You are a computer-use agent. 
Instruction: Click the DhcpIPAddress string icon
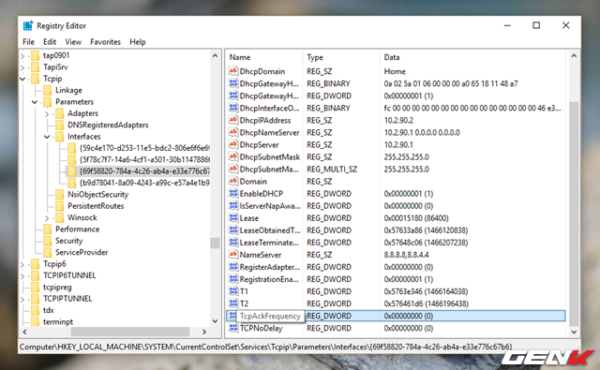coord(233,120)
